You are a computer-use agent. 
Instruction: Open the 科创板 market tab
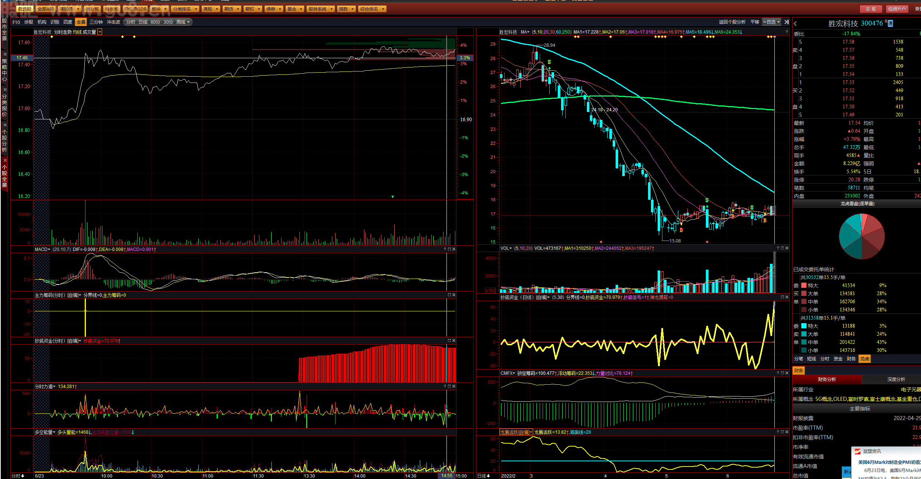pos(112,9)
